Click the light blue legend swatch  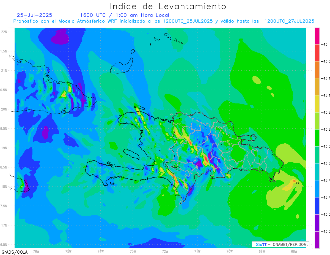coord(317,189)
